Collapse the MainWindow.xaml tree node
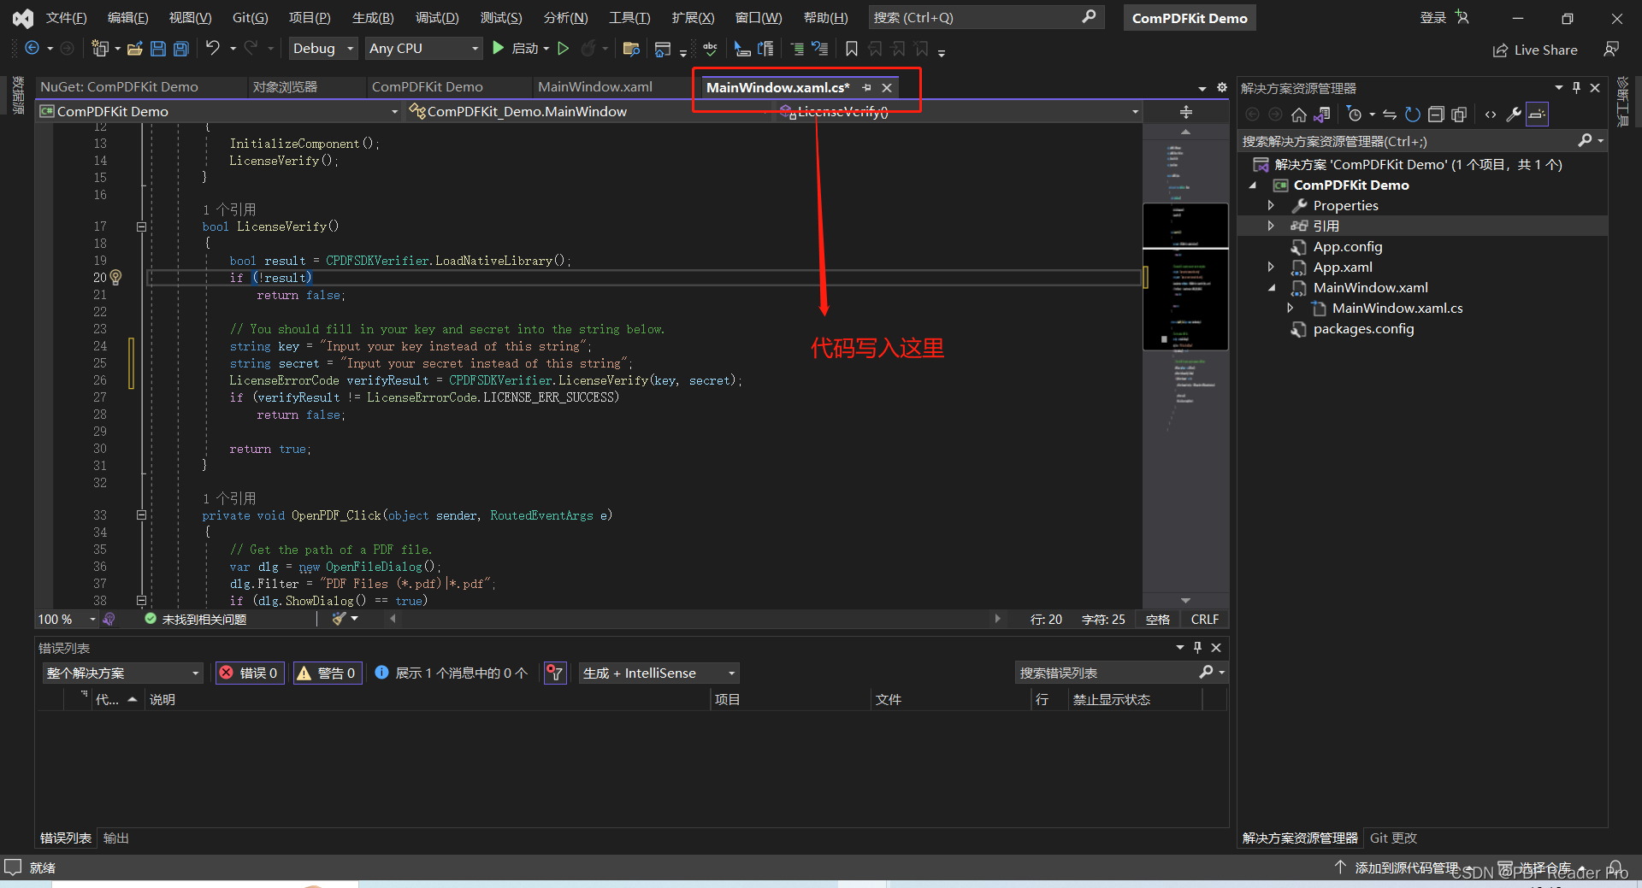 pyautogui.click(x=1272, y=288)
